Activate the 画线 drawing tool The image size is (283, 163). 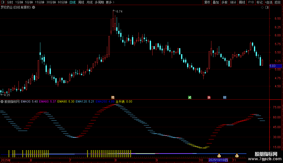tap(242, 2)
